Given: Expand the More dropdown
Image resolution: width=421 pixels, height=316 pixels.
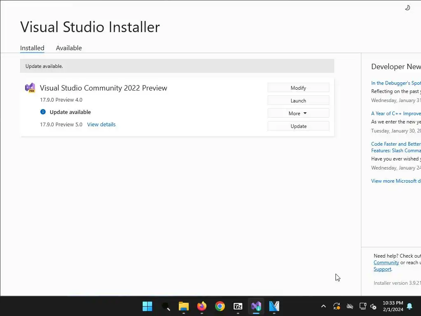Looking at the screenshot, I should tap(298, 113).
